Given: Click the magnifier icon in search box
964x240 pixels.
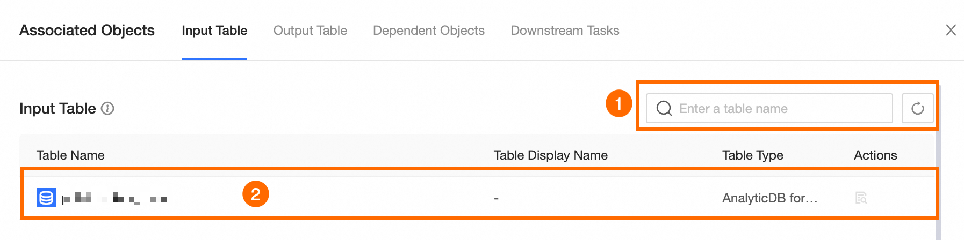Looking at the screenshot, I should point(664,108).
